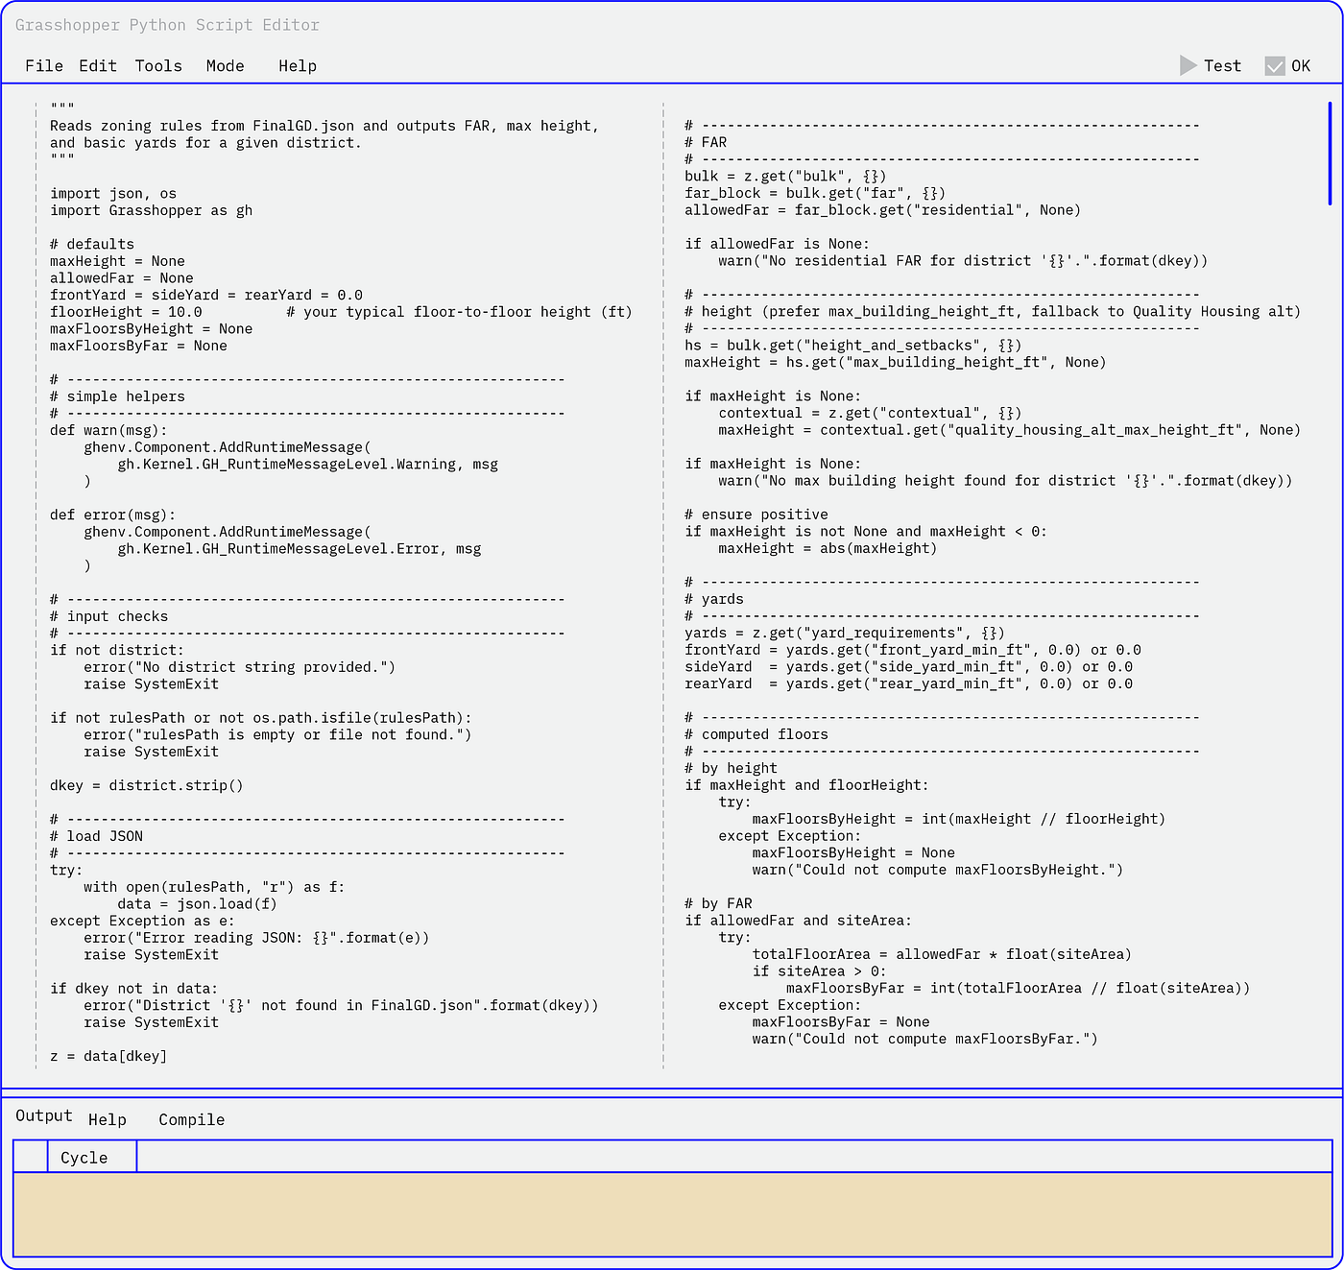Click inside the tan output message area
The image size is (1344, 1270).
(672, 1213)
